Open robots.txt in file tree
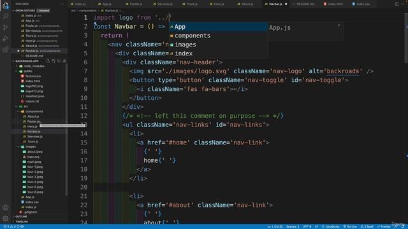The height and width of the screenshot is (229, 408). [x=33, y=102]
